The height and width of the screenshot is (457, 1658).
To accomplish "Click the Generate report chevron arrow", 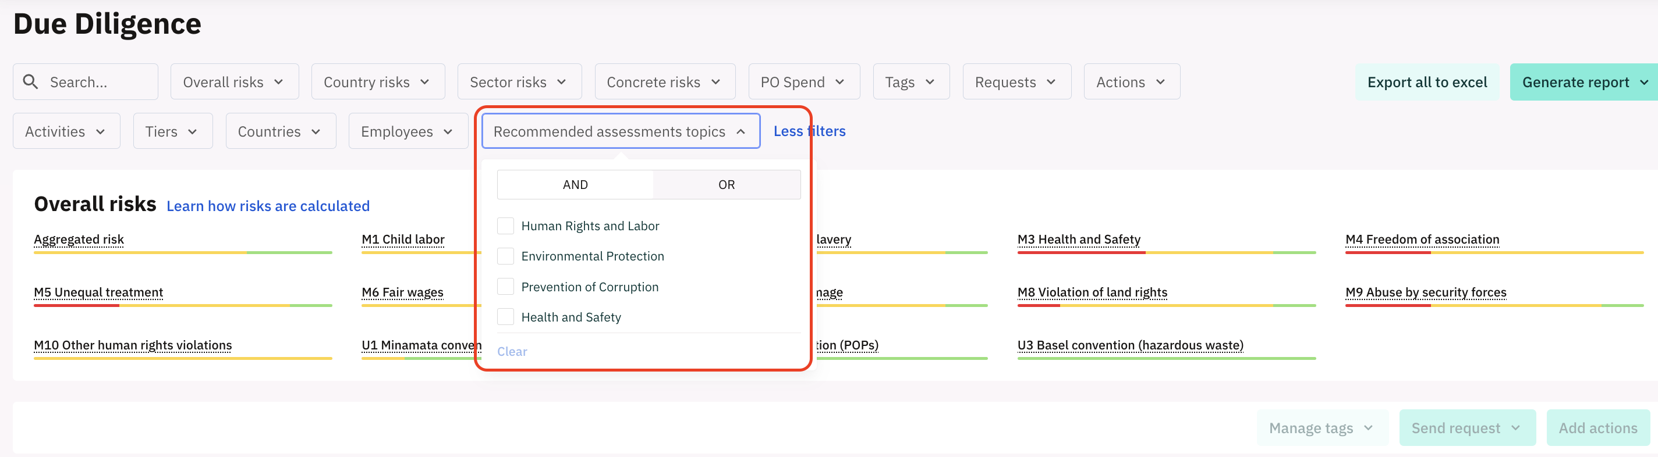I will (1644, 83).
